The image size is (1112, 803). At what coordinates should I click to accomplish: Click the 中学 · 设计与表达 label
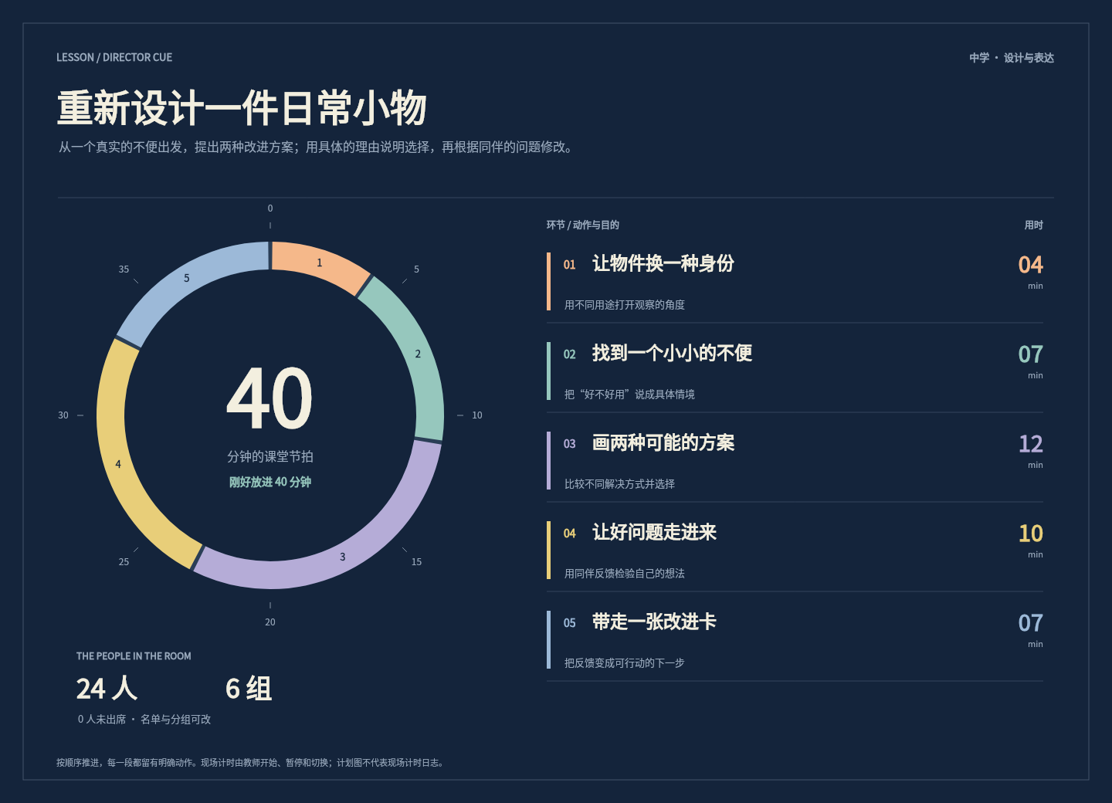click(x=1012, y=58)
